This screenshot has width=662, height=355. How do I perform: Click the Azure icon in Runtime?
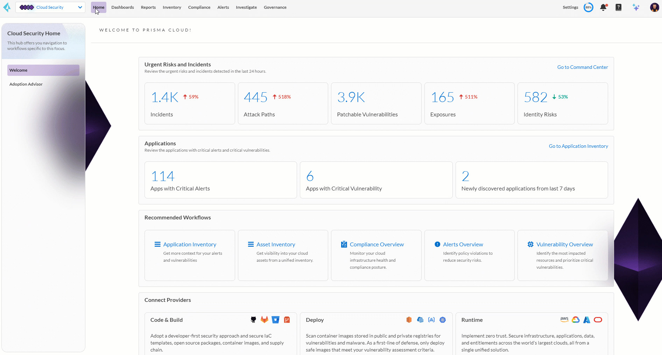[x=587, y=320]
